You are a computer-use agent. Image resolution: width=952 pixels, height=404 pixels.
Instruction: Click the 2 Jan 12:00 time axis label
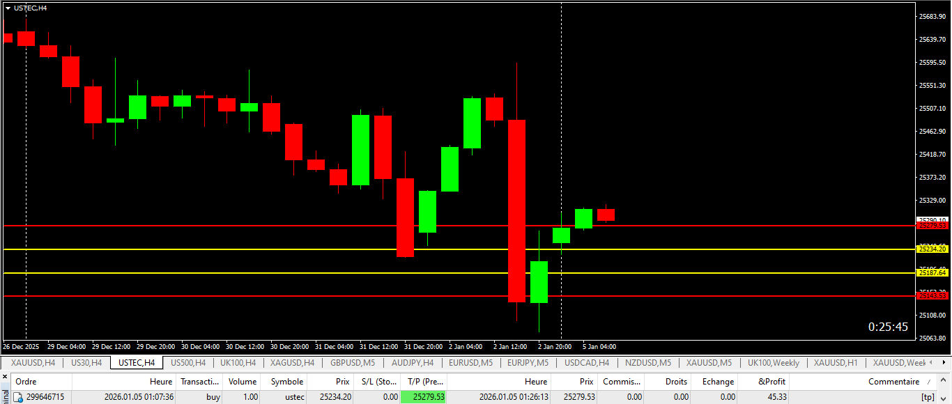510,346
